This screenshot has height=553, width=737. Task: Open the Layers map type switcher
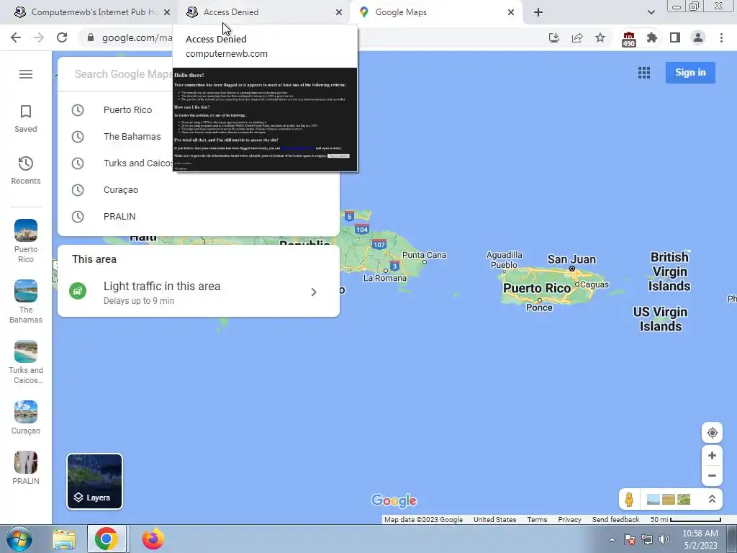[94, 481]
